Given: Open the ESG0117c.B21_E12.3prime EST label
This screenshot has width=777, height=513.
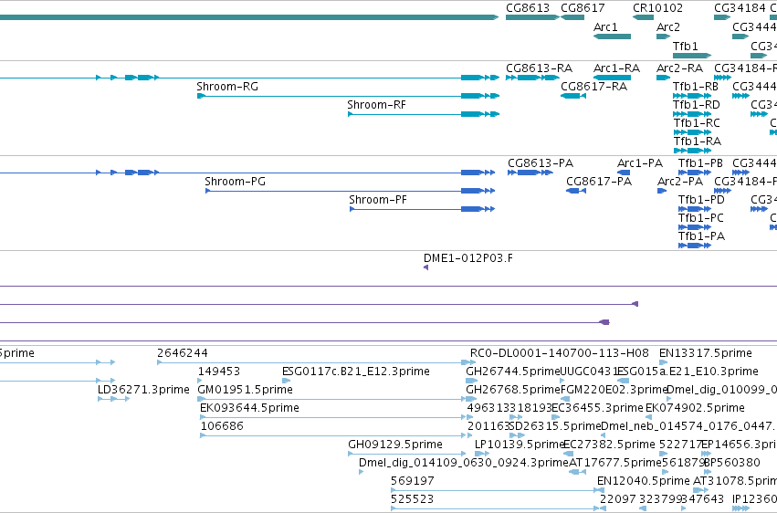Looking at the screenshot, I should coord(356,372).
